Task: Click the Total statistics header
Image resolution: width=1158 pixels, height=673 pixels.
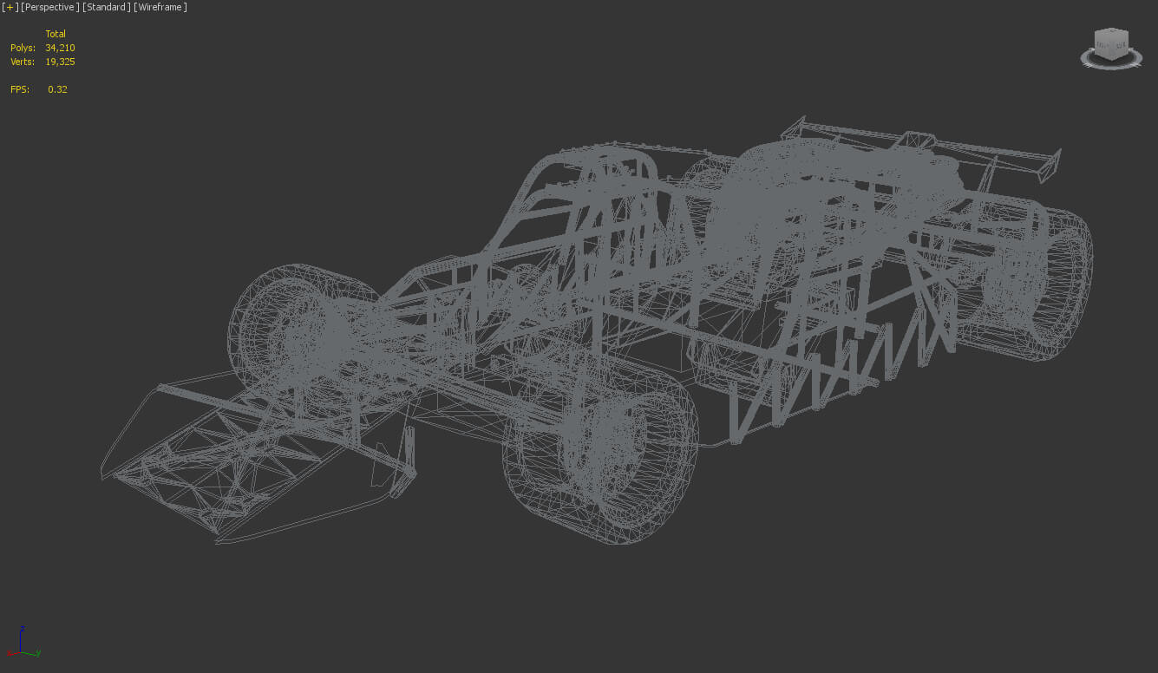Action: tap(56, 34)
